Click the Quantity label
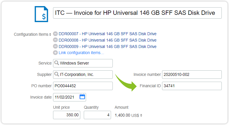 pyautogui.click(x=91, y=108)
